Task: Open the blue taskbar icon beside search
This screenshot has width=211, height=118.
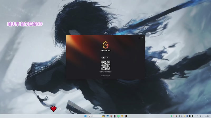Action: pyautogui.click(x=108, y=116)
